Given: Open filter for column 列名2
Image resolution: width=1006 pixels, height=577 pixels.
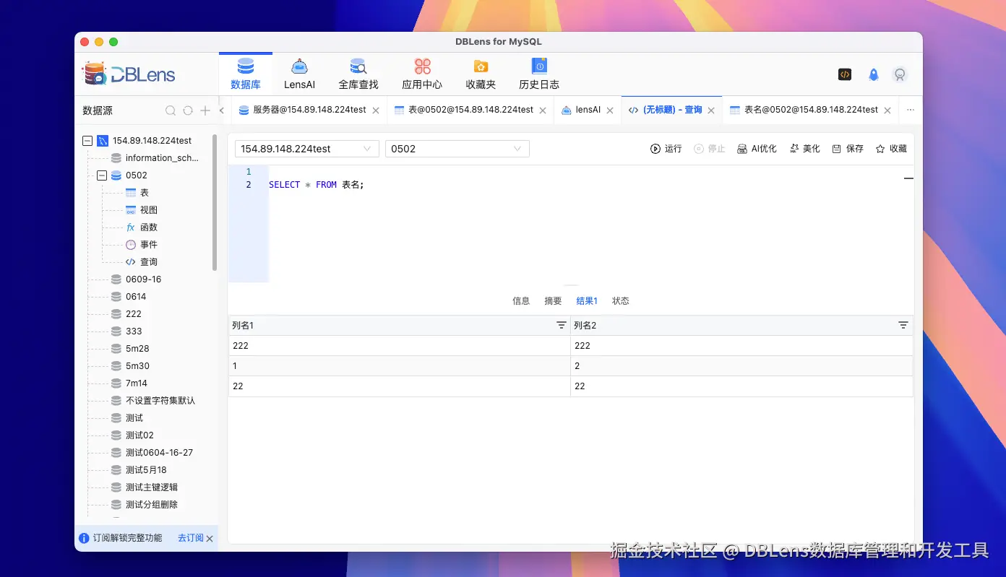Looking at the screenshot, I should (x=903, y=326).
